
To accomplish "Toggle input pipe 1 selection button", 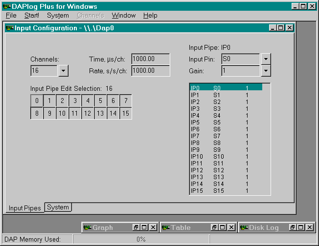I will click(x=49, y=101).
